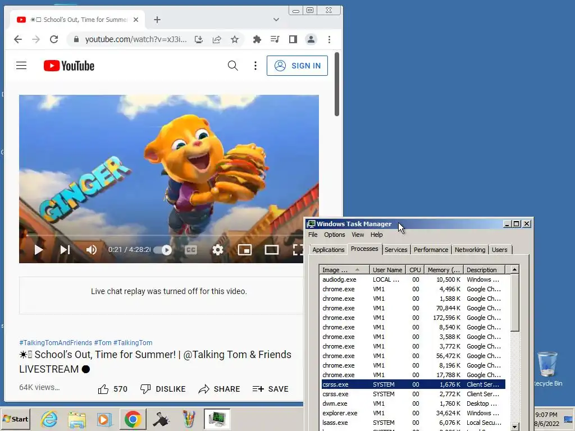Viewport: 575px width, 431px height.
Task: Click the YouTube page vertical scrollbar
Action: coord(337,84)
